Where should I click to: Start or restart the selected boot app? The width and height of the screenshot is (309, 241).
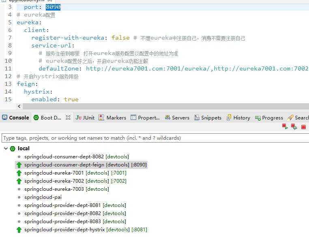pos(285,127)
